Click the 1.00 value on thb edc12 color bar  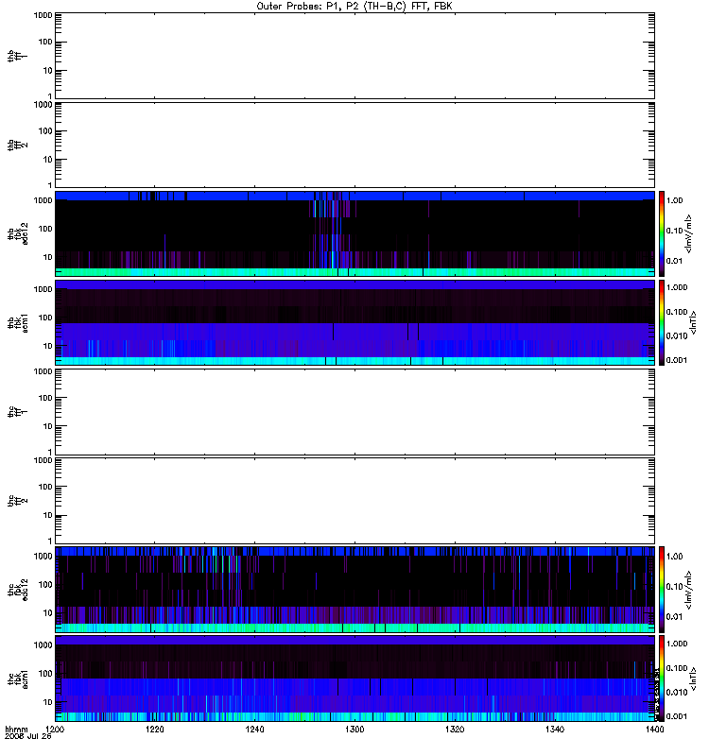click(674, 200)
